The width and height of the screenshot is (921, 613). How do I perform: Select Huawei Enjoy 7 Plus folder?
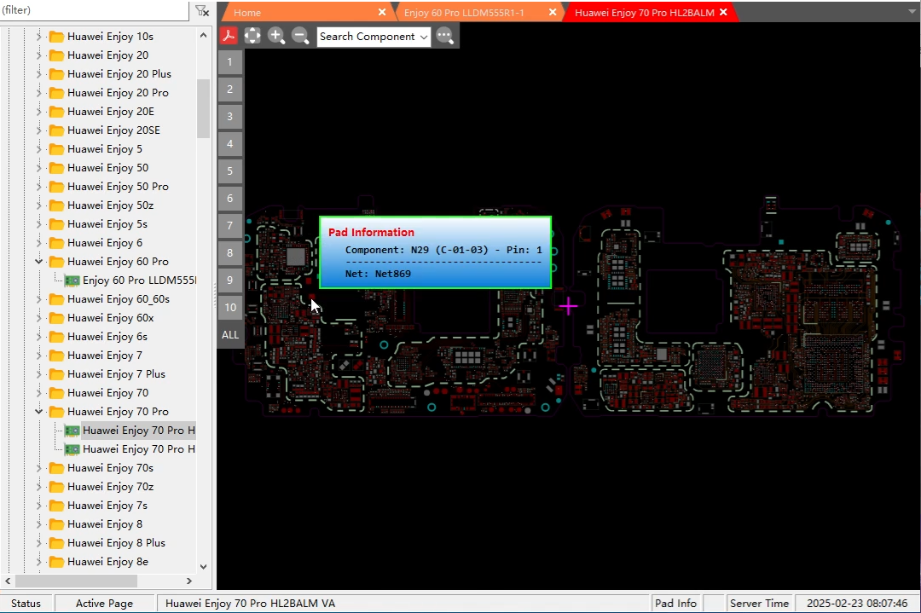click(x=116, y=374)
